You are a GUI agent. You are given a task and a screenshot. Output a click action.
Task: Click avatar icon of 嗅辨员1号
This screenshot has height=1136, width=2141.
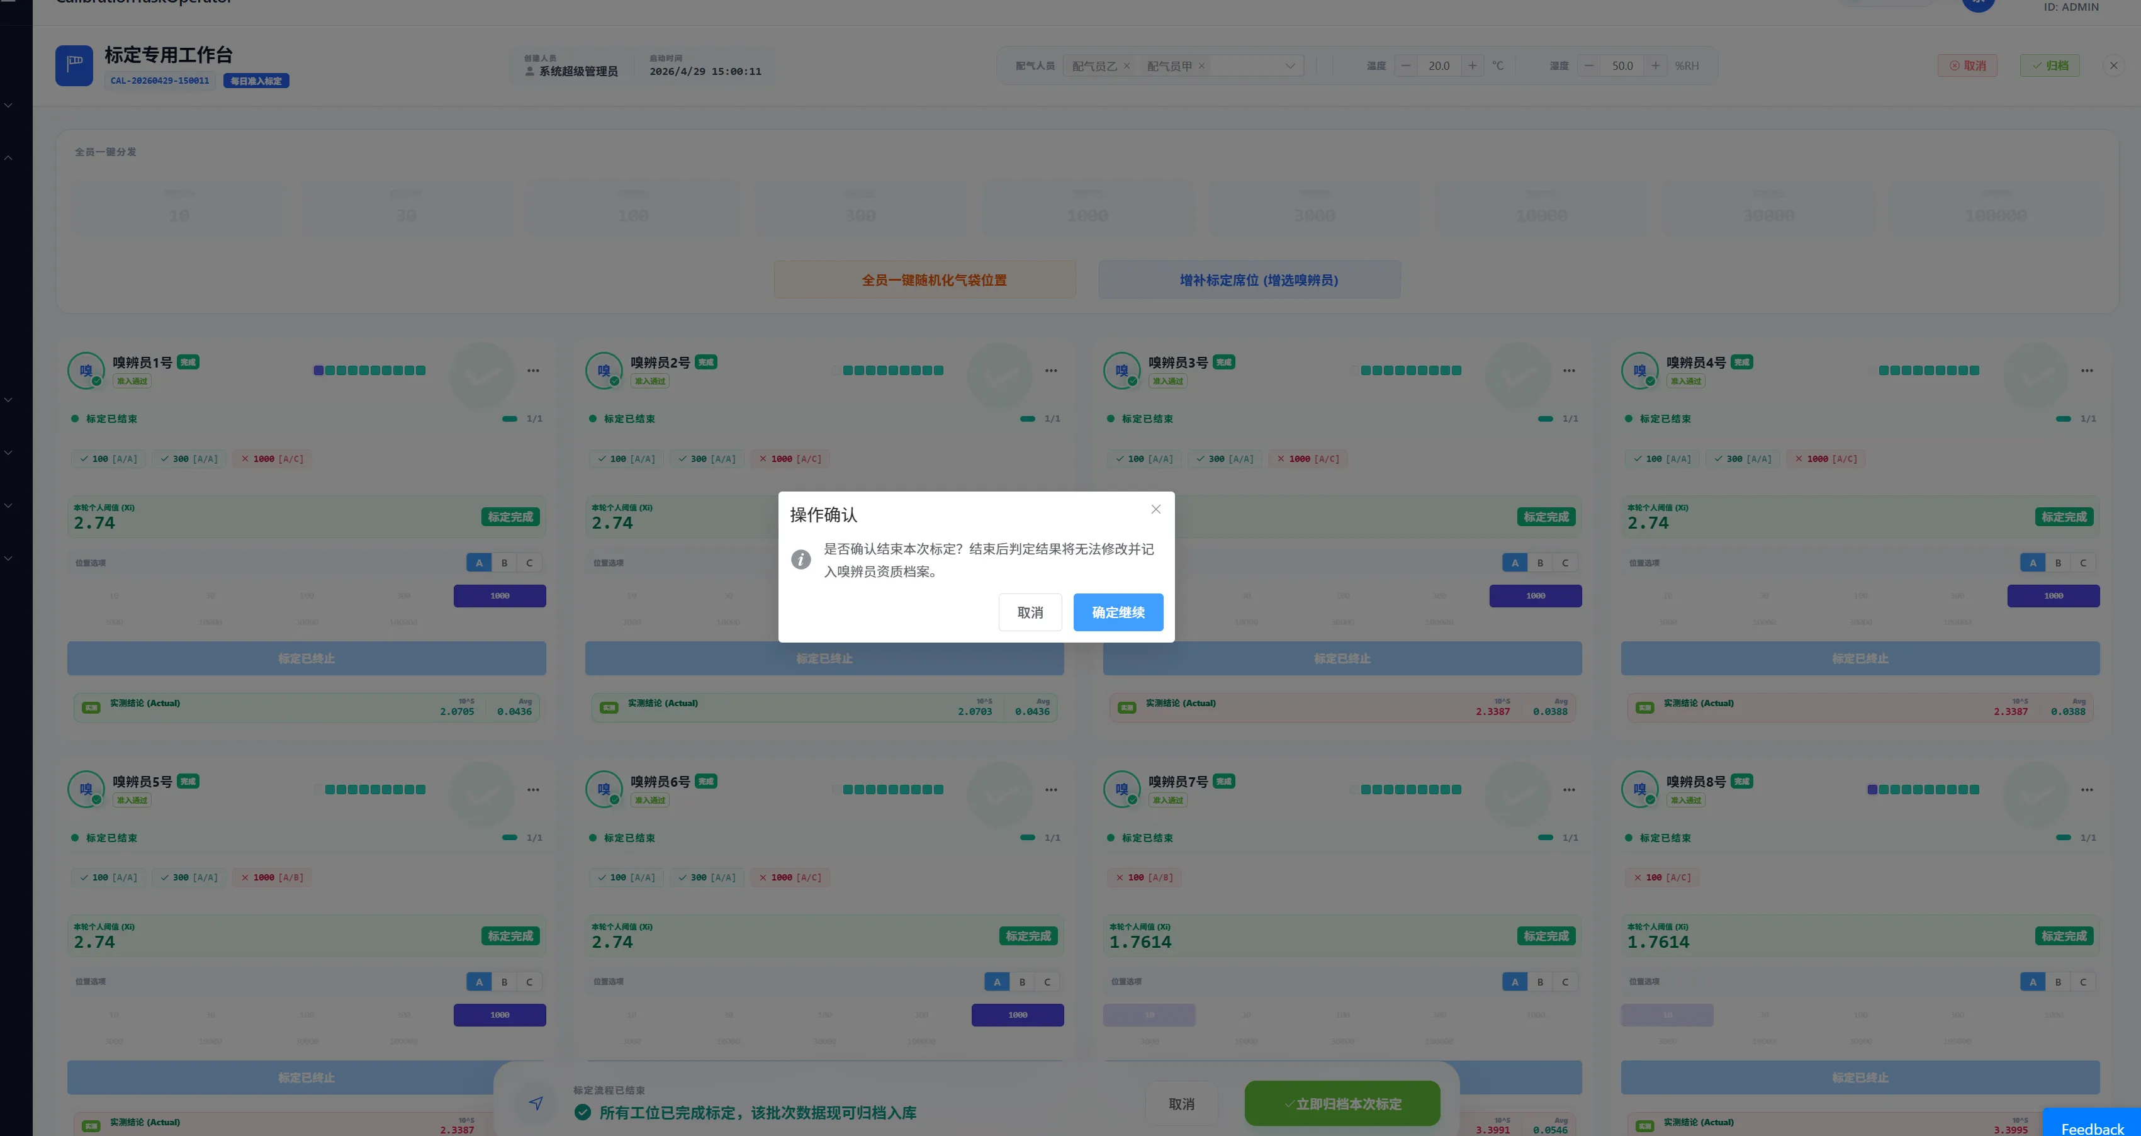point(86,371)
